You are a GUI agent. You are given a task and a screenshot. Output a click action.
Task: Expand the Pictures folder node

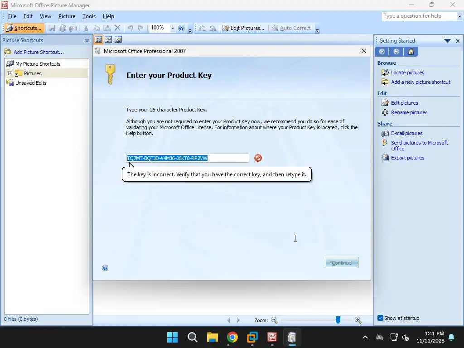(10, 73)
